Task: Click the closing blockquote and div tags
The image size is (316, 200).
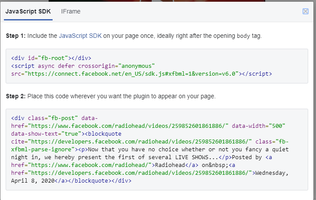Action: click(100, 180)
